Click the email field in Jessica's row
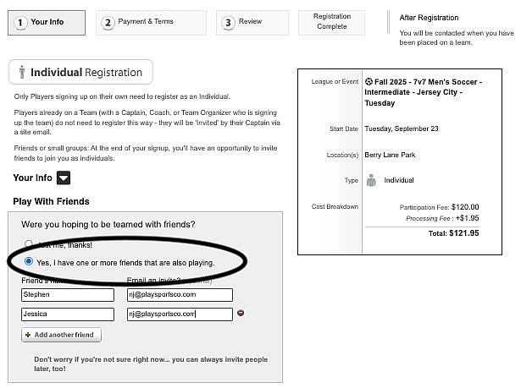 (179, 314)
